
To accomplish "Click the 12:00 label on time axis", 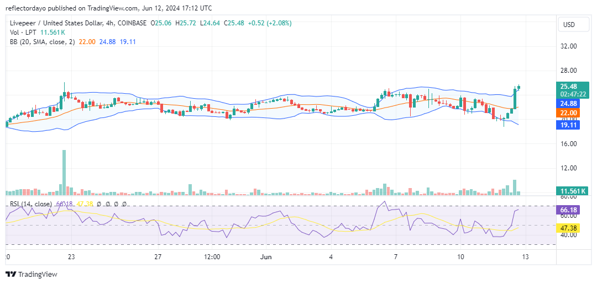I will click(212, 256).
